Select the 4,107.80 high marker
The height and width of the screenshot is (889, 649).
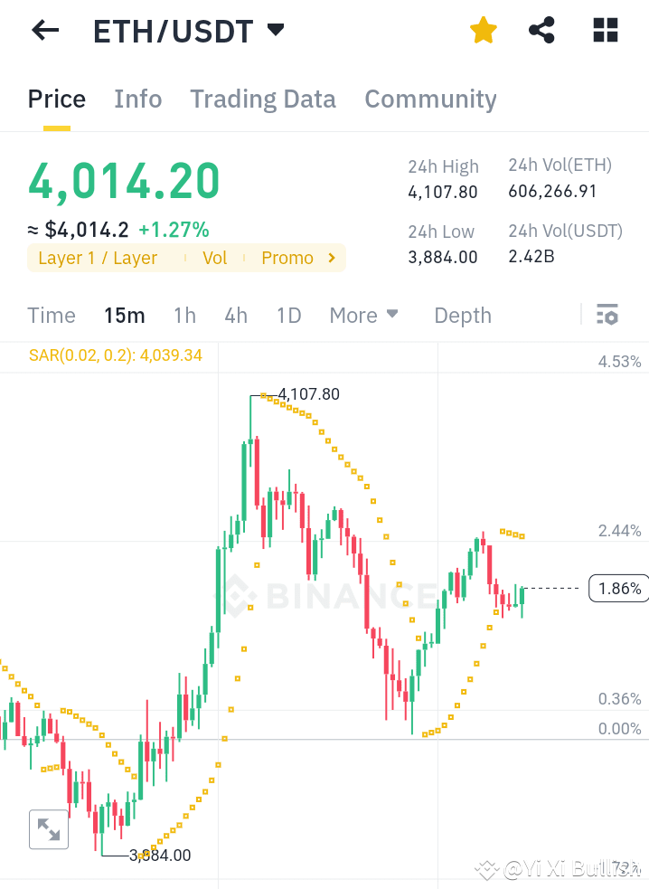[x=308, y=394]
